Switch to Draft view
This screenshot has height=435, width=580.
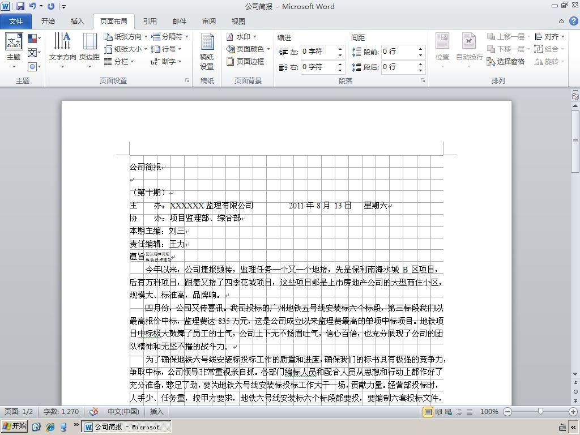click(x=470, y=412)
